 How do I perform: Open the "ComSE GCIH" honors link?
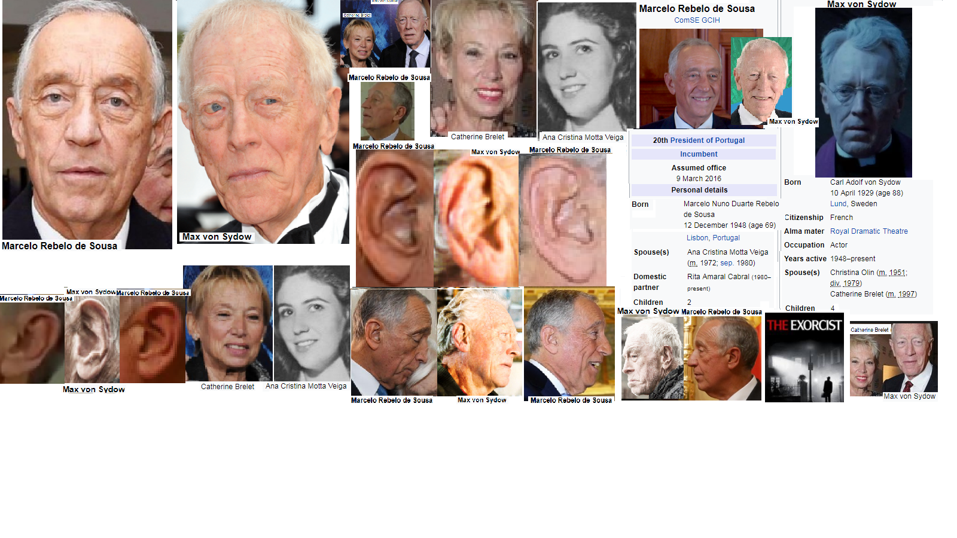click(697, 20)
